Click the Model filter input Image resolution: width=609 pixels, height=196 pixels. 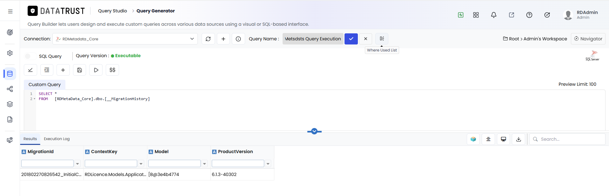(174, 164)
